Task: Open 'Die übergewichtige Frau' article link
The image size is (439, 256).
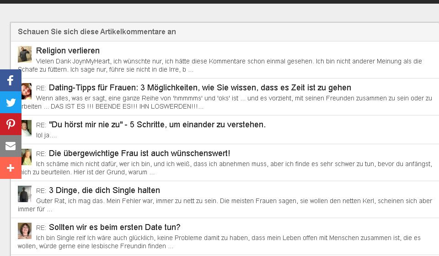Action: [x=139, y=153]
